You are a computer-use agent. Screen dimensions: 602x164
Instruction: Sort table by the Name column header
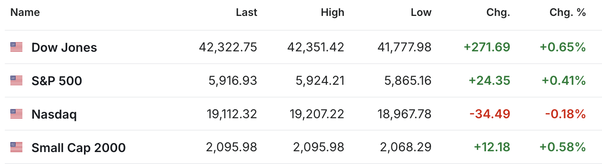[x=25, y=12]
